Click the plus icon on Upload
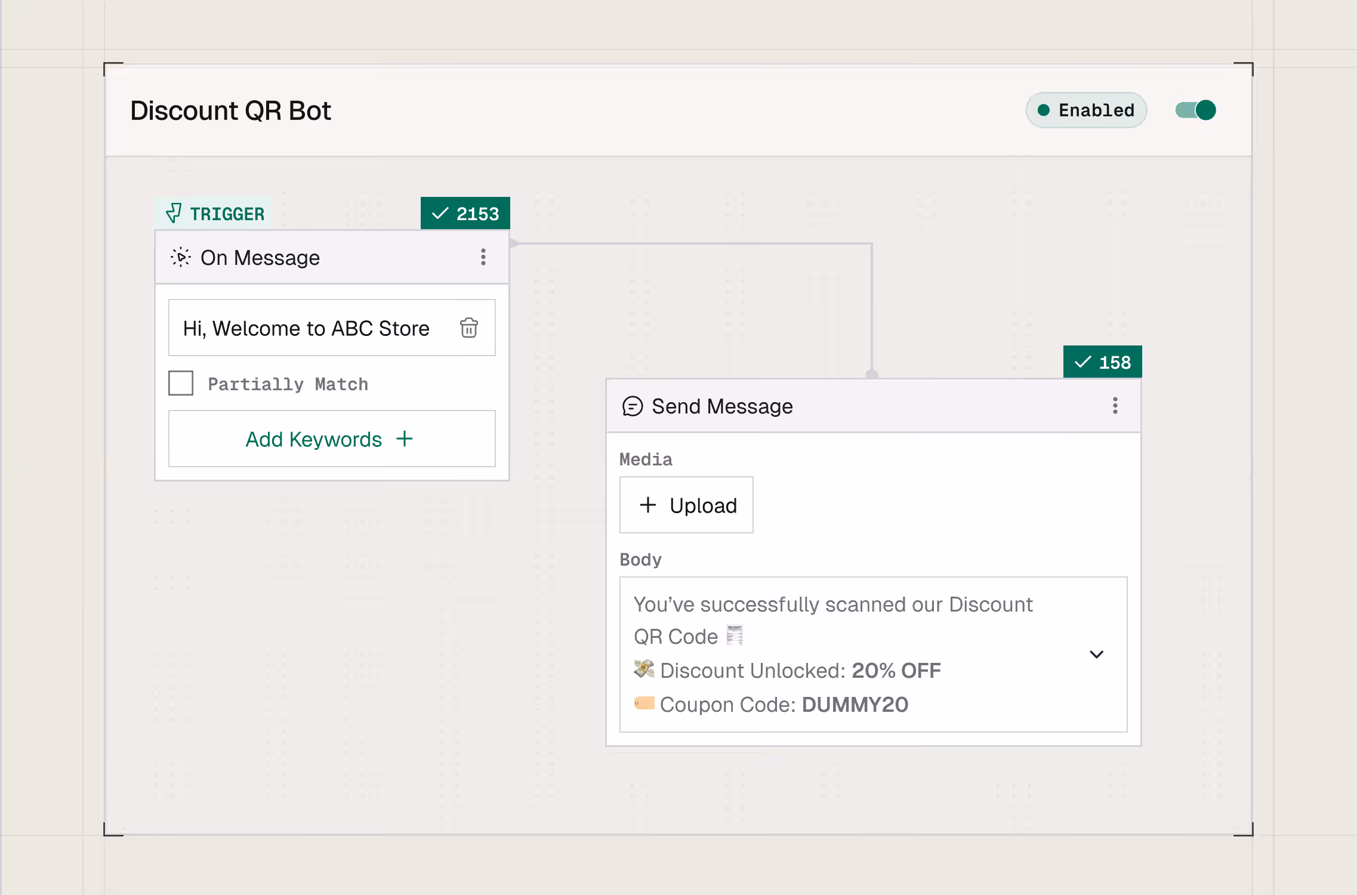The width and height of the screenshot is (1357, 895). pyautogui.click(x=647, y=505)
